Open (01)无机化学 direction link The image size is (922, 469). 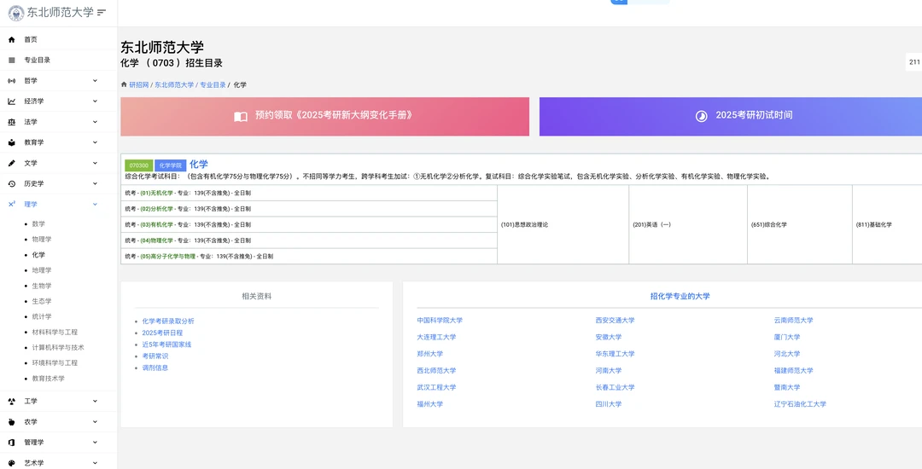[x=157, y=193]
